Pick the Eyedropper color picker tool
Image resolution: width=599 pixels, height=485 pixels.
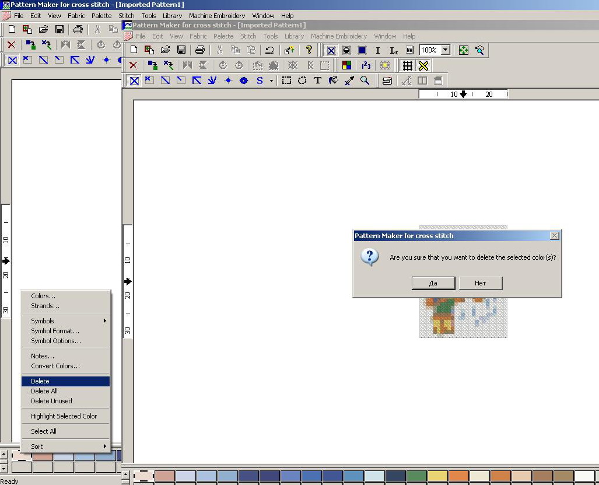(349, 81)
